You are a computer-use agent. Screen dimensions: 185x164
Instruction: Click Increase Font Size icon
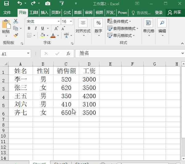click(x=56, y=28)
